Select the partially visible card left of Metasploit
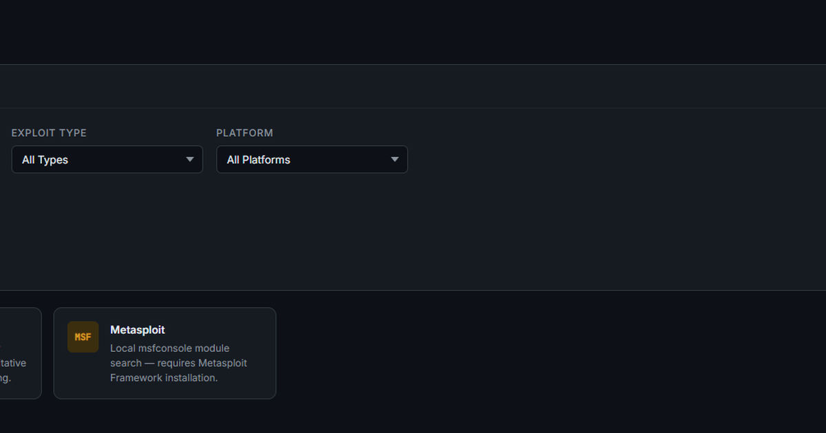Screen dimensions: 826x433 pyautogui.click(x=21, y=353)
